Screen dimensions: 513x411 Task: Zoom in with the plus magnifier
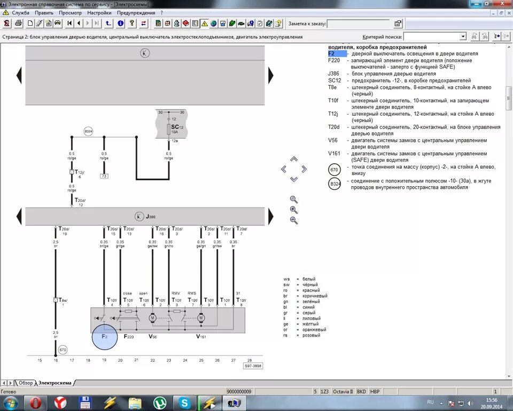click(x=294, y=210)
